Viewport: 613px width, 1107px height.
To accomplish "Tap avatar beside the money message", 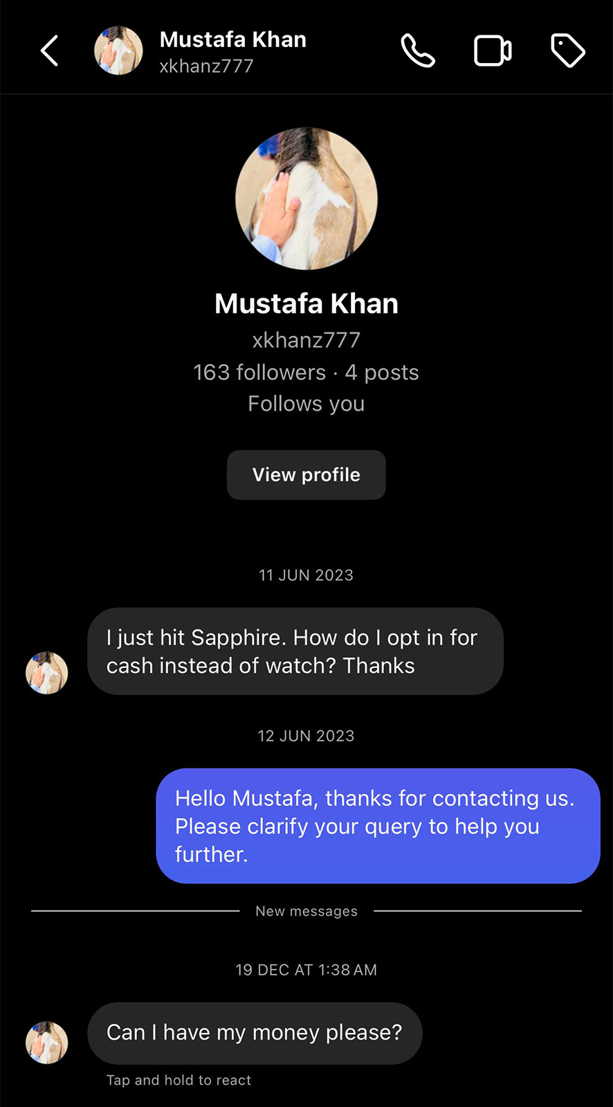I will coord(47,1043).
